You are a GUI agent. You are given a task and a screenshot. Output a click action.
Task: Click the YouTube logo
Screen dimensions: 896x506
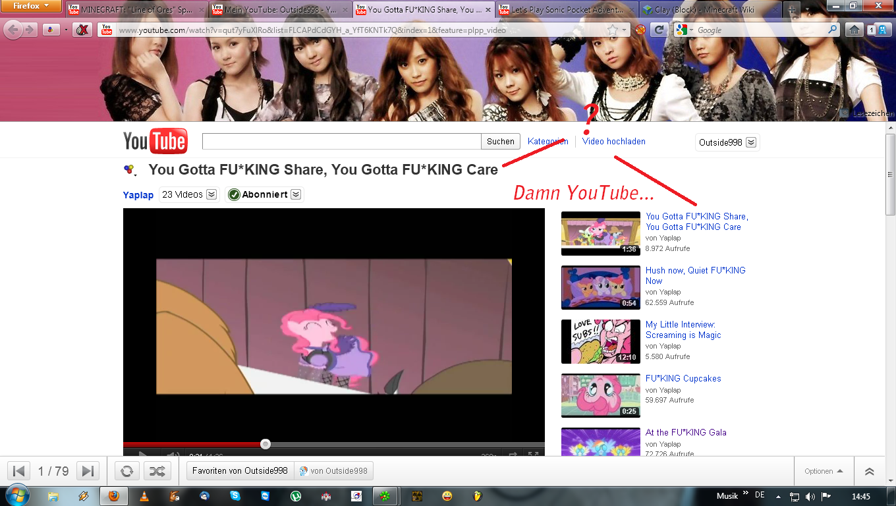(155, 141)
